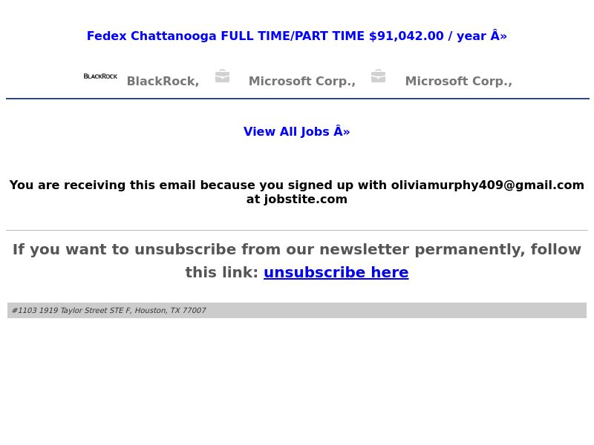Click the jobstite.com site name
Image resolution: width=594 pixels, height=445 pixels.
click(305, 199)
